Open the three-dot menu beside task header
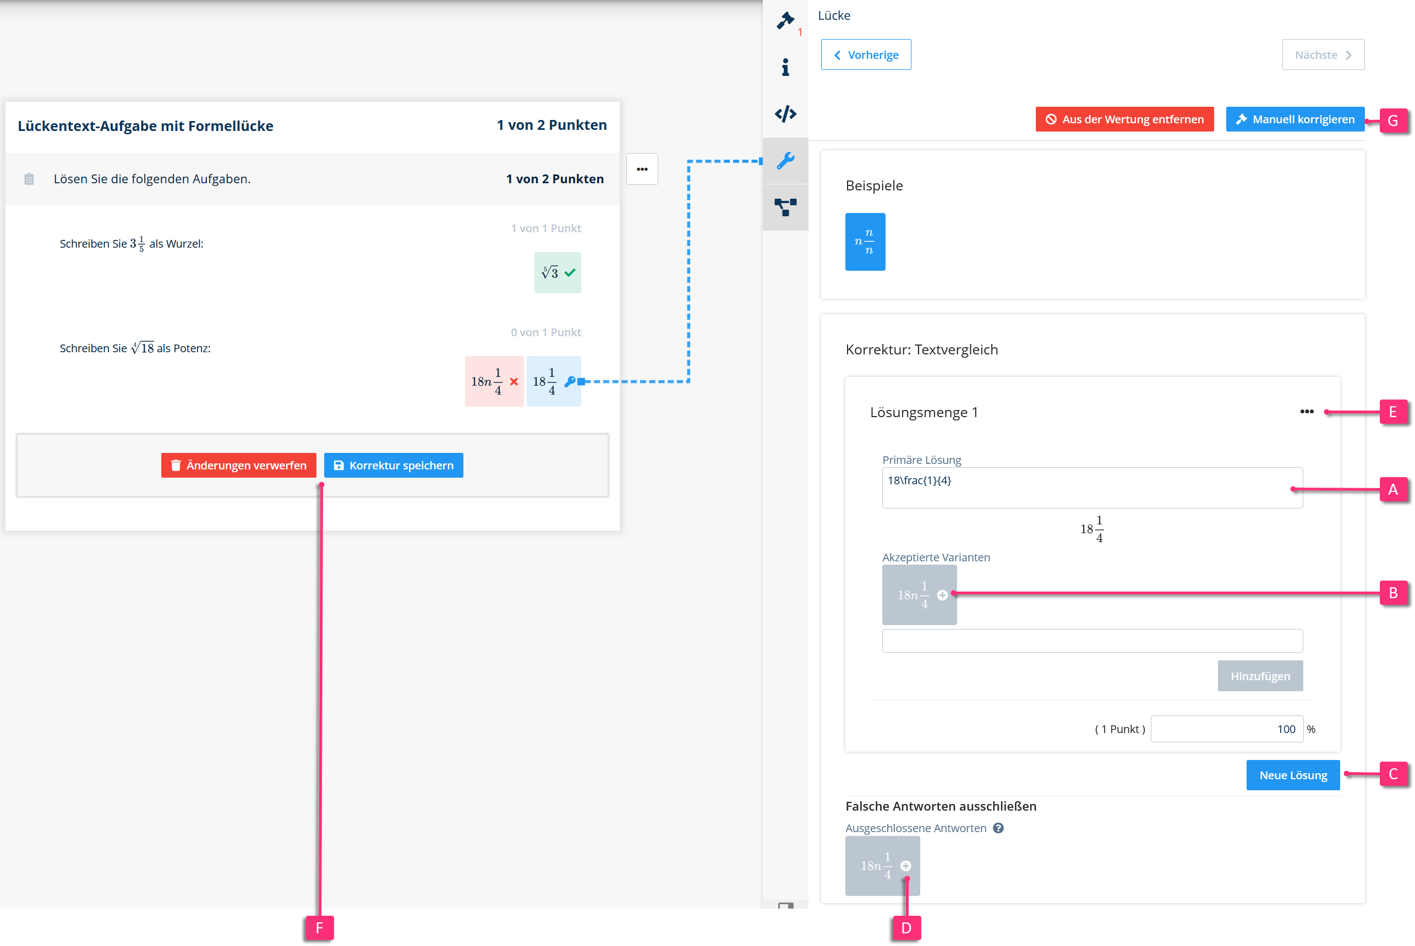This screenshot has height=946, width=1415. (x=642, y=169)
